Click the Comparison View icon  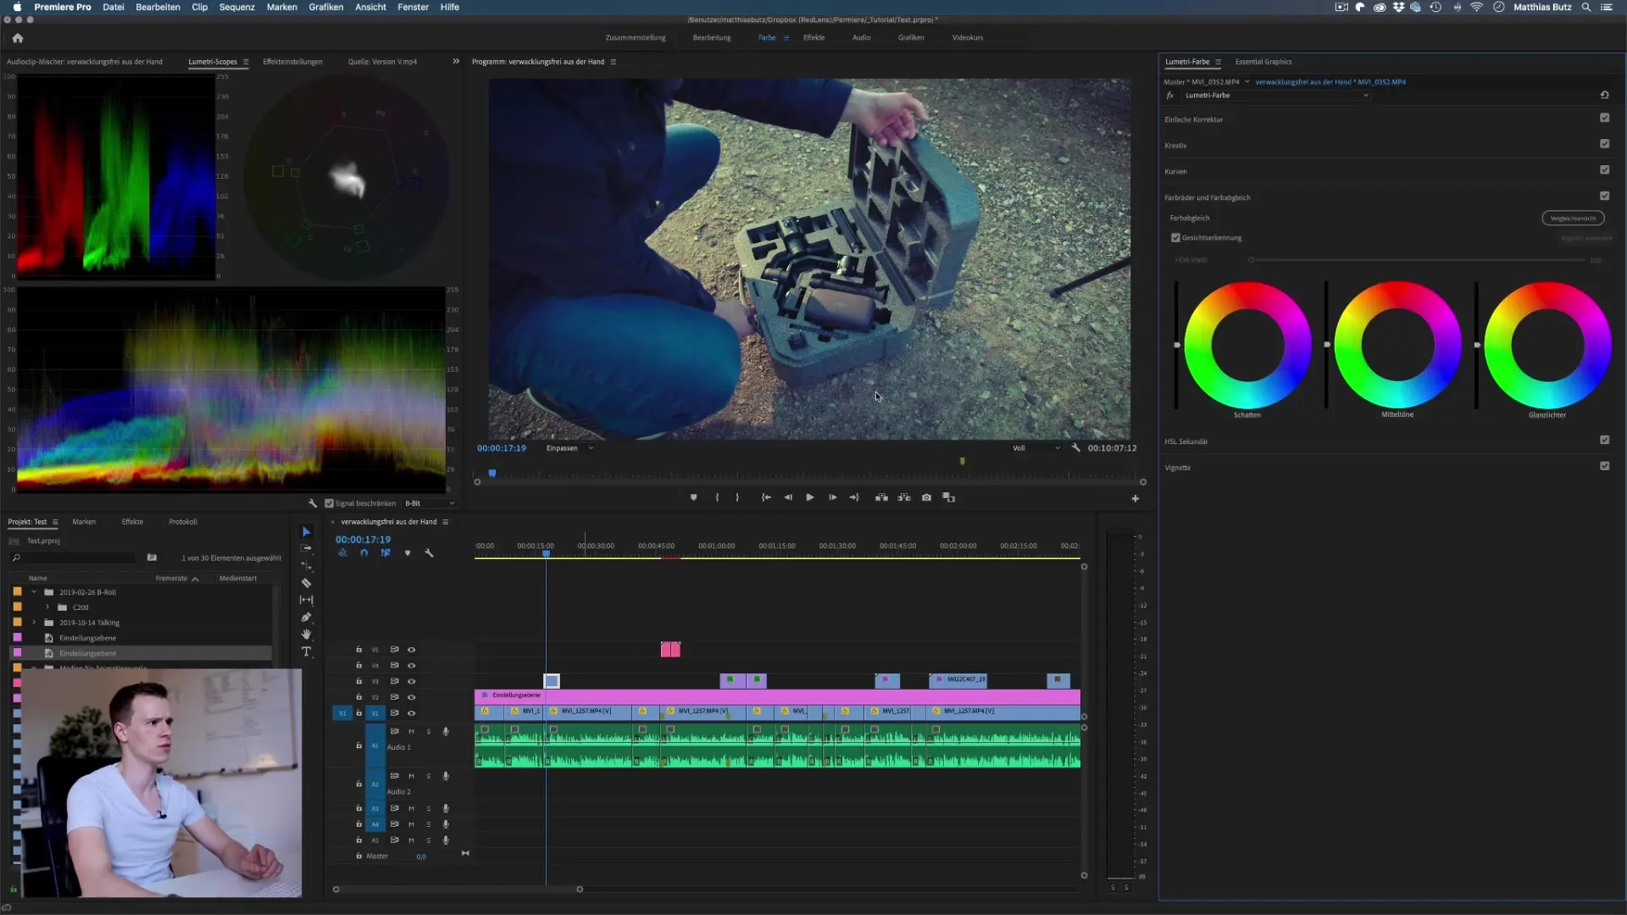pyautogui.click(x=949, y=497)
